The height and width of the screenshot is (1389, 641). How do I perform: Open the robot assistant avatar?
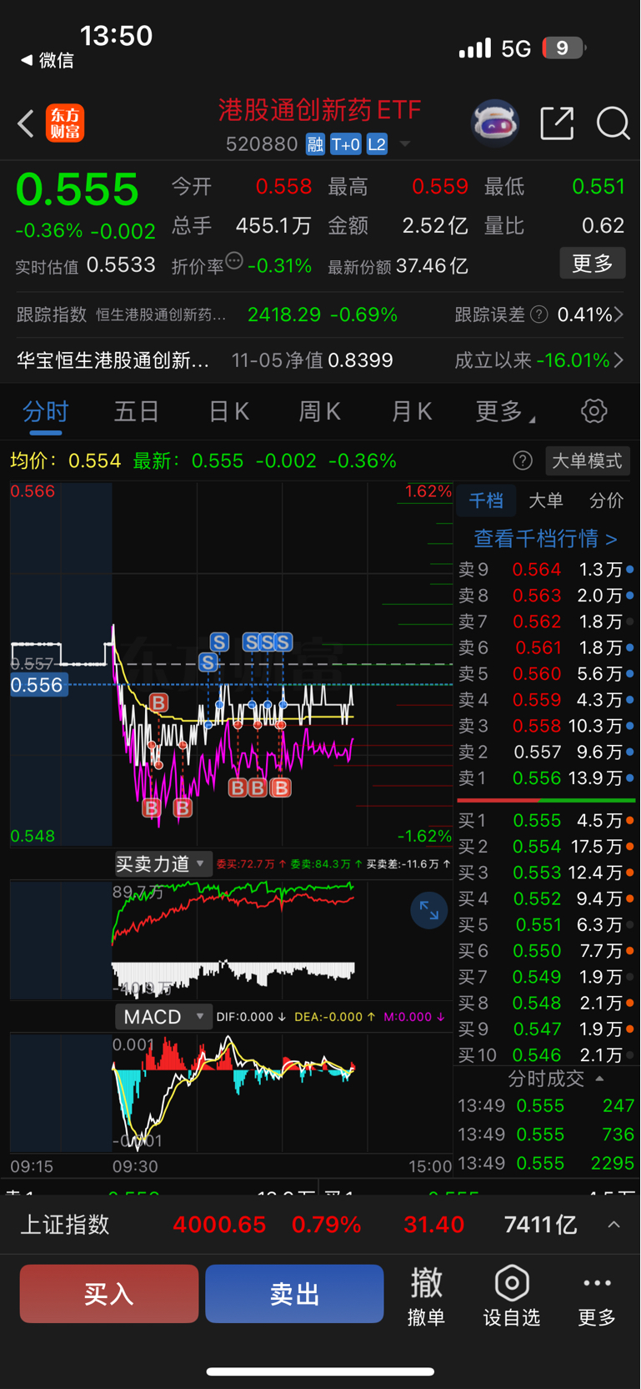(x=495, y=123)
